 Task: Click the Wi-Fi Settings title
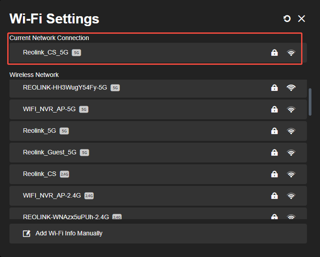click(x=54, y=19)
